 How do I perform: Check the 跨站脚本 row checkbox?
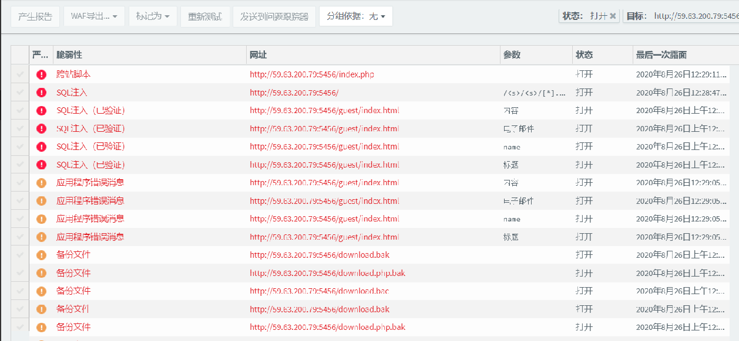[20, 74]
